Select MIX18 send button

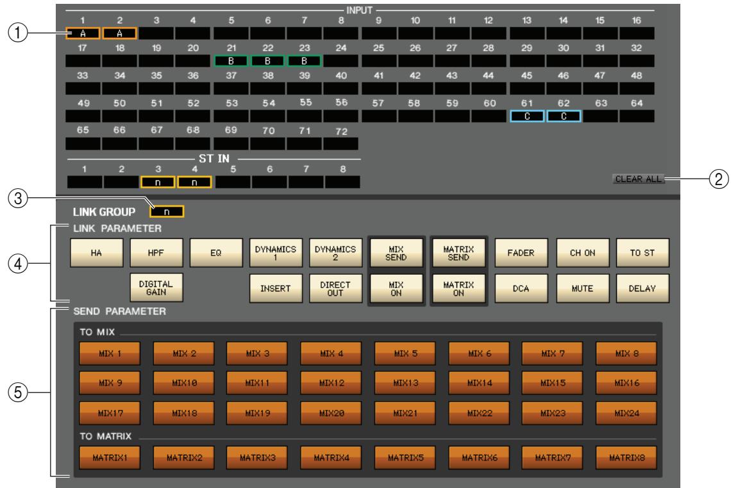pyautogui.click(x=184, y=413)
